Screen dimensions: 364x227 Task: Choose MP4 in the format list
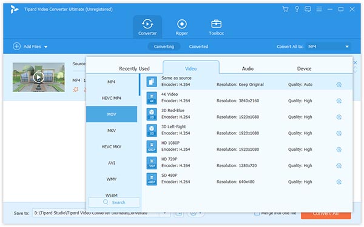[112, 82]
